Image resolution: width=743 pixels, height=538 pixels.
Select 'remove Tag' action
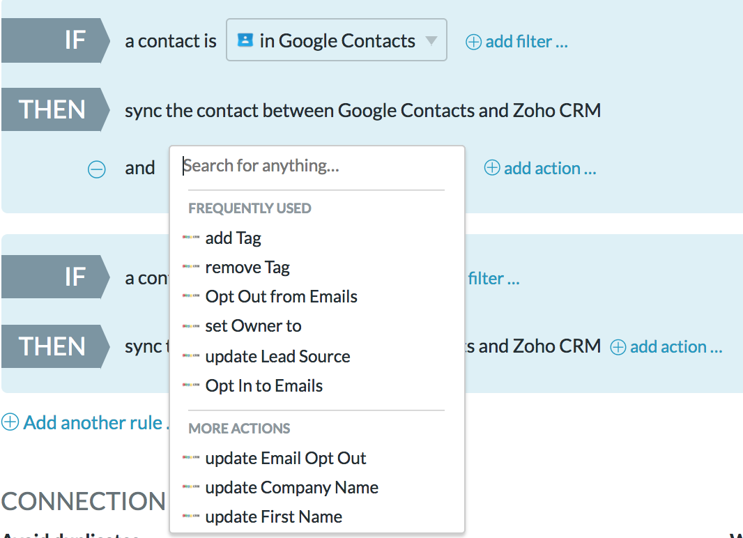(247, 267)
